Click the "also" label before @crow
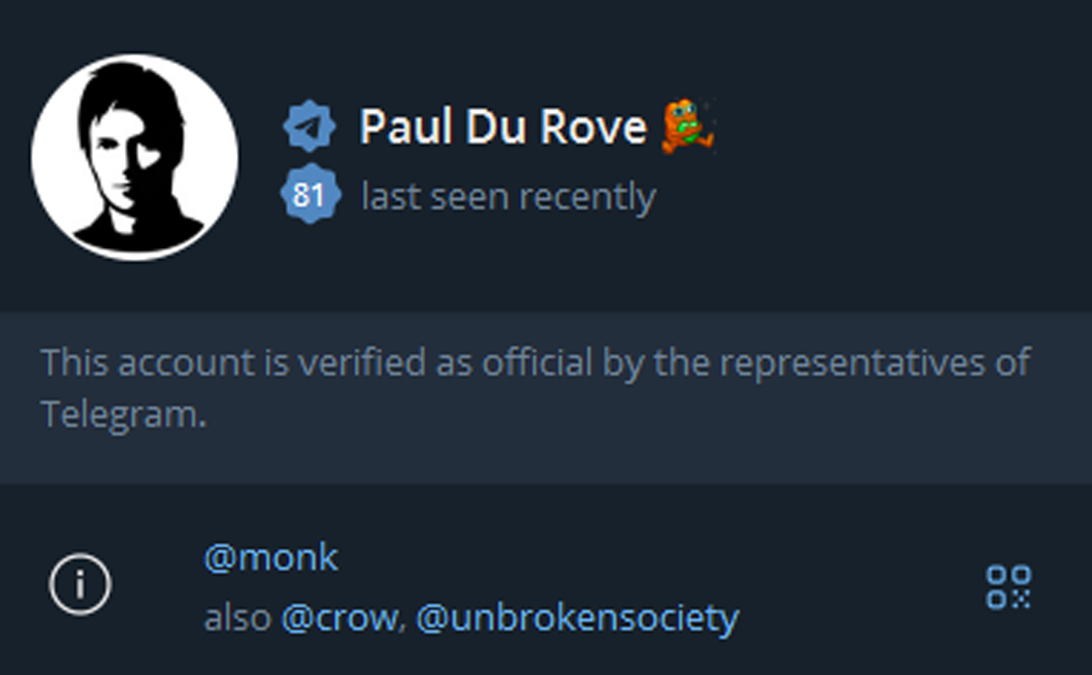The height and width of the screenshot is (675, 1092). click(x=238, y=618)
